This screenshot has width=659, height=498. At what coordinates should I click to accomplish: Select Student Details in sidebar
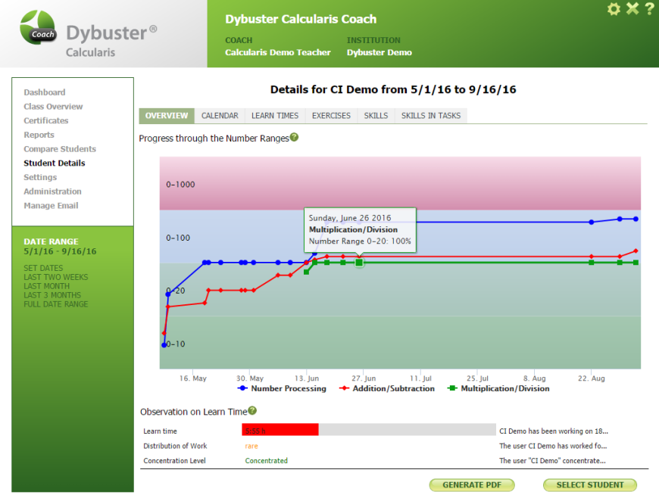55,163
